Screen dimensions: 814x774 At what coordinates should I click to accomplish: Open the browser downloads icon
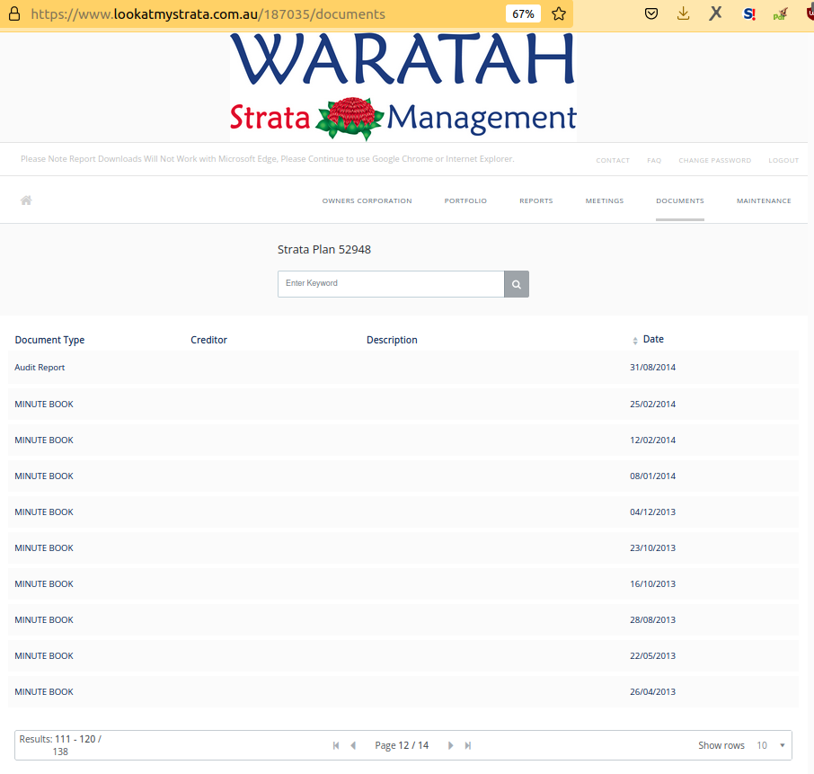[683, 14]
